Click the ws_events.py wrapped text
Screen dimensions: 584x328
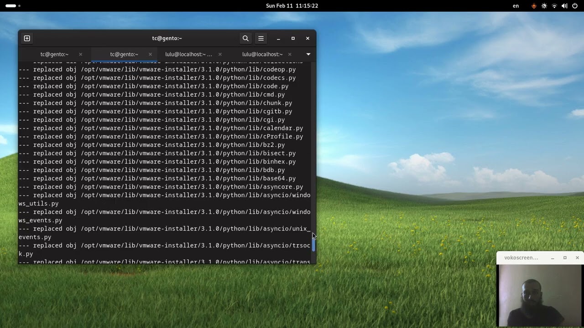[x=41, y=220]
